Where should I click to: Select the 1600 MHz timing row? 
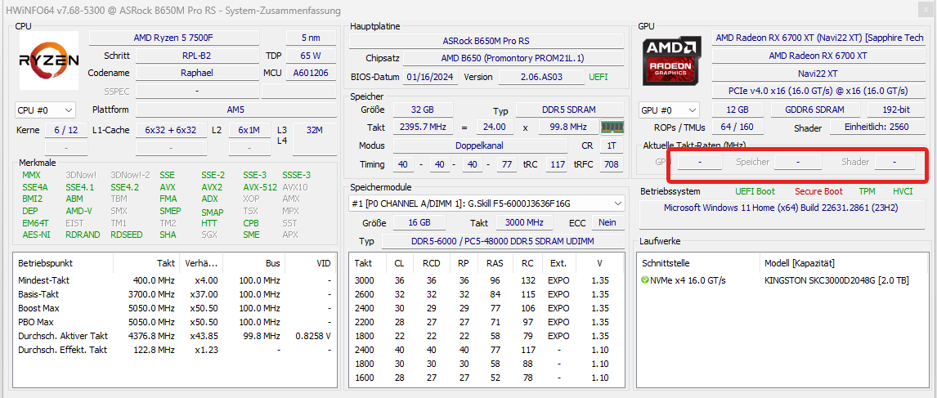point(486,378)
